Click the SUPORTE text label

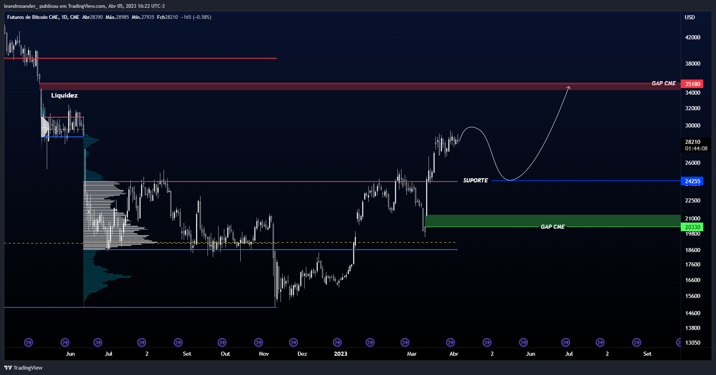[x=475, y=180]
